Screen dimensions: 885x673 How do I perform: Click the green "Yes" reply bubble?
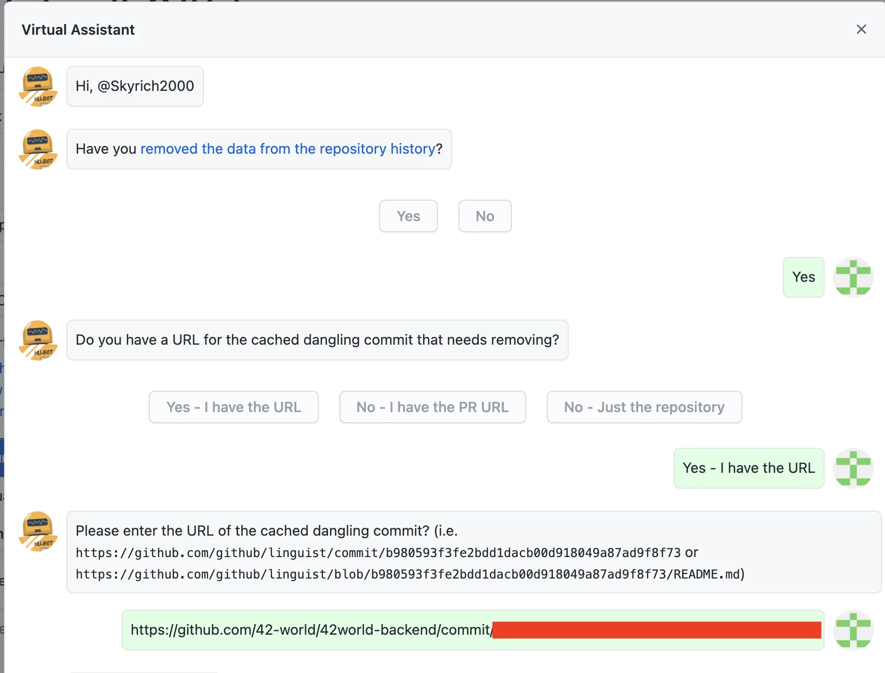click(x=803, y=277)
